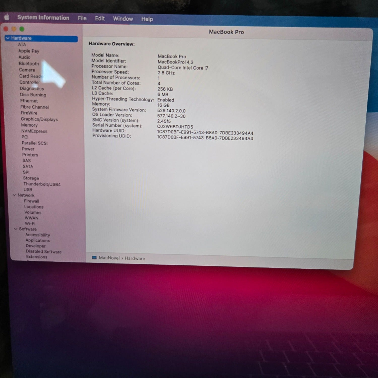
Task: Select Diagnostics in the sidebar
Action: tap(32, 88)
